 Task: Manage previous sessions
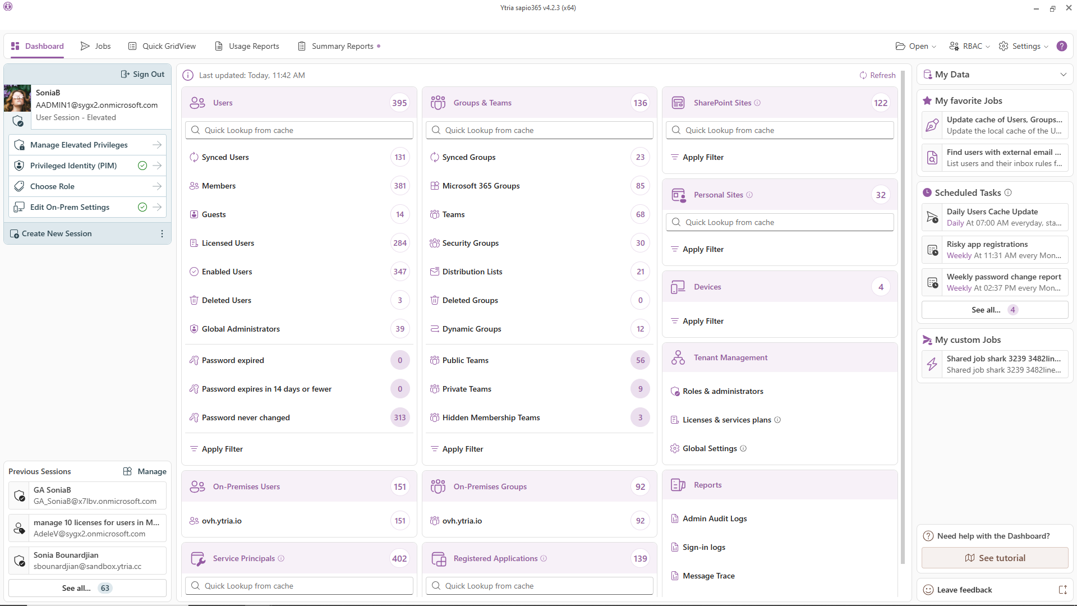coord(145,471)
